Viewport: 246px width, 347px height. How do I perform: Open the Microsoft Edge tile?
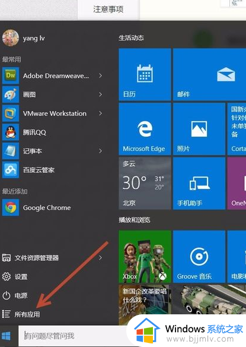[145, 129]
